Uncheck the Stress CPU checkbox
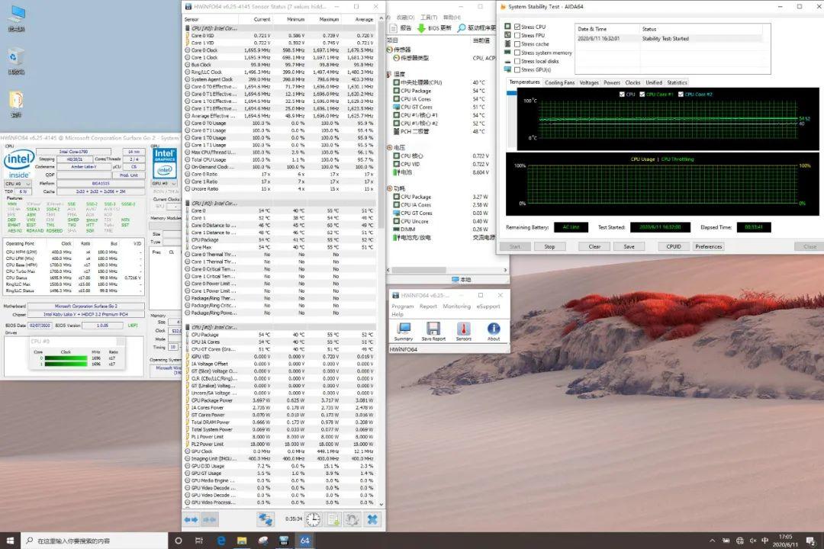 pyautogui.click(x=517, y=27)
